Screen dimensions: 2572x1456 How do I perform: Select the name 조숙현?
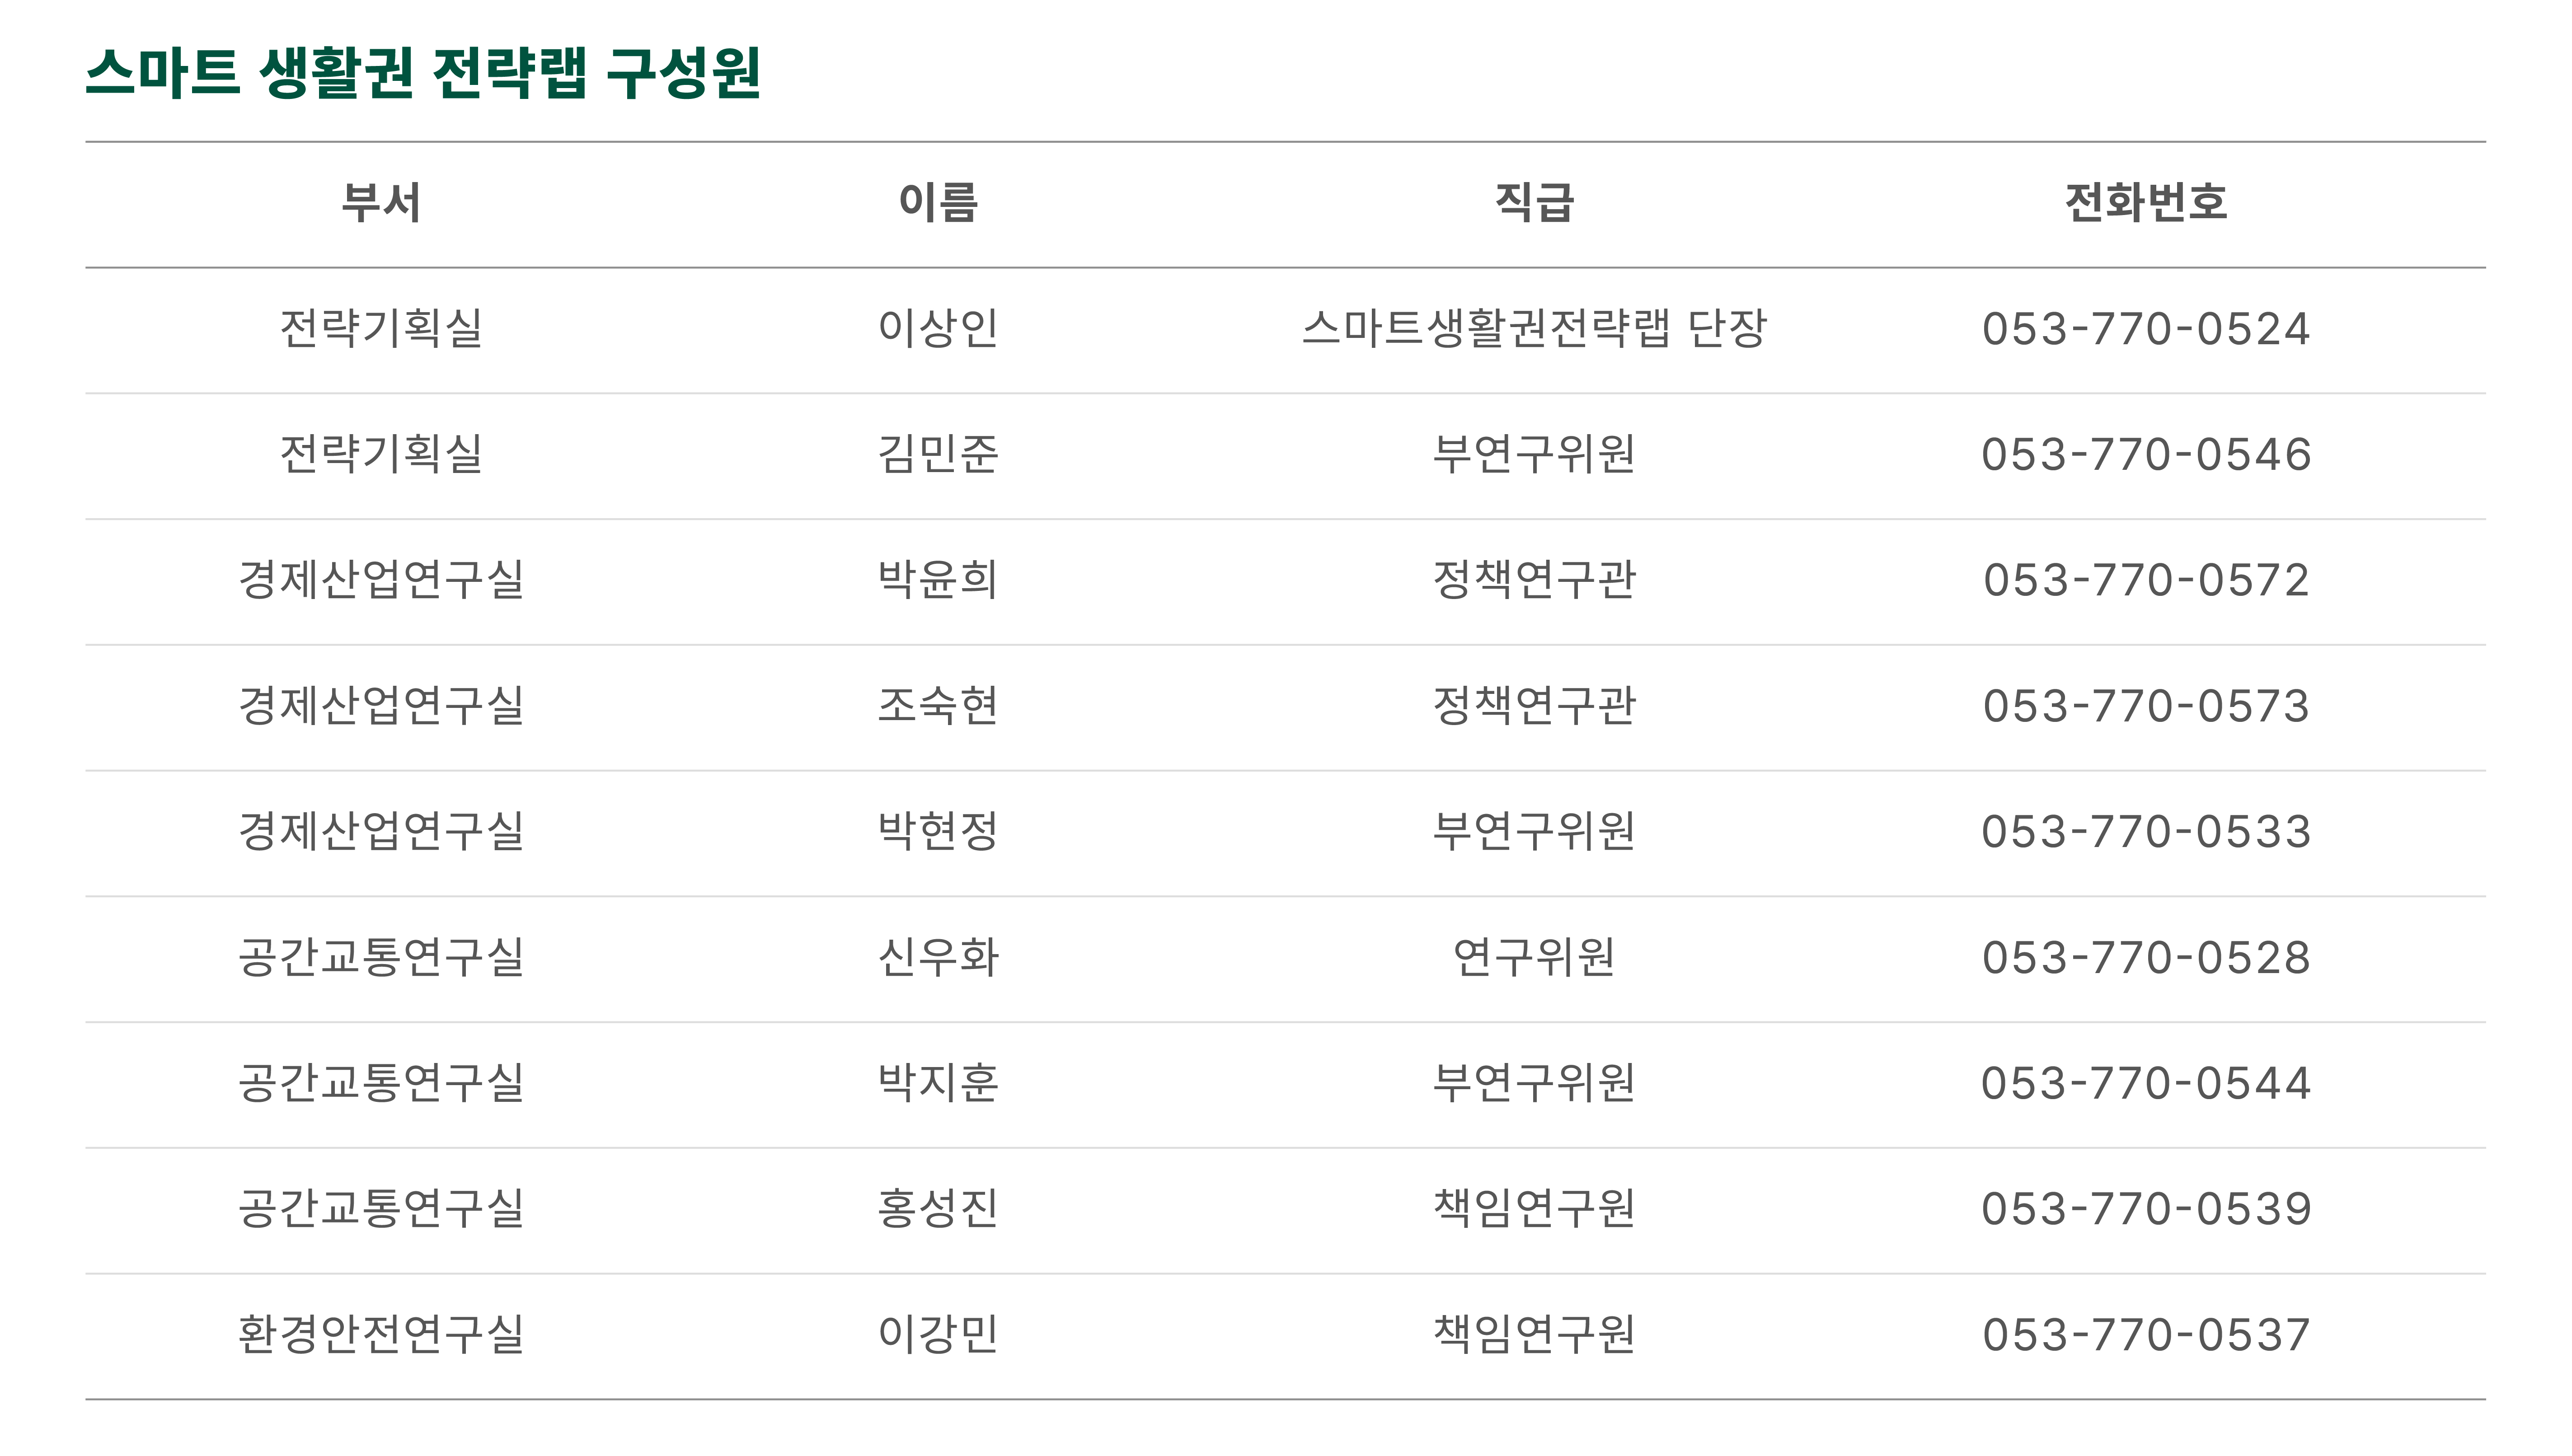(x=938, y=706)
